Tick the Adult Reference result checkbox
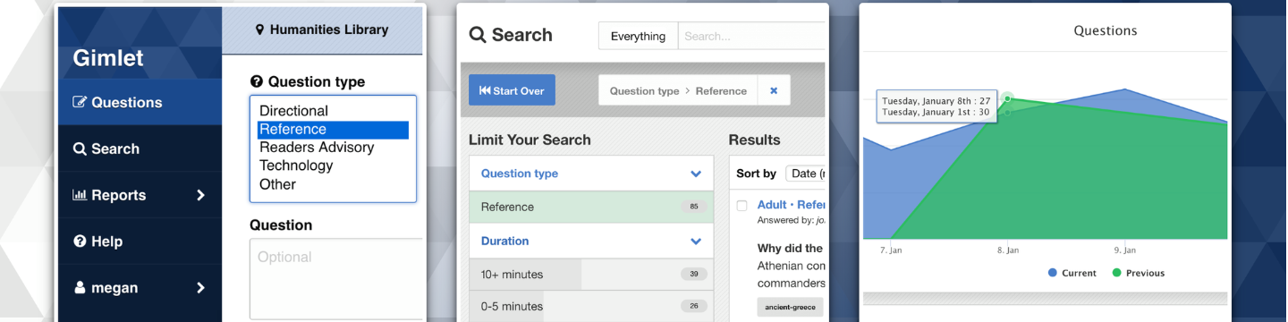 coord(741,206)
